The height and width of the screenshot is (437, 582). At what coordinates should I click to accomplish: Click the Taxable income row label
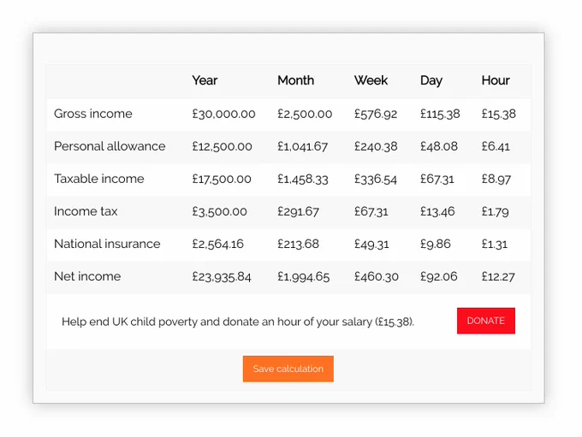[98, 179]
